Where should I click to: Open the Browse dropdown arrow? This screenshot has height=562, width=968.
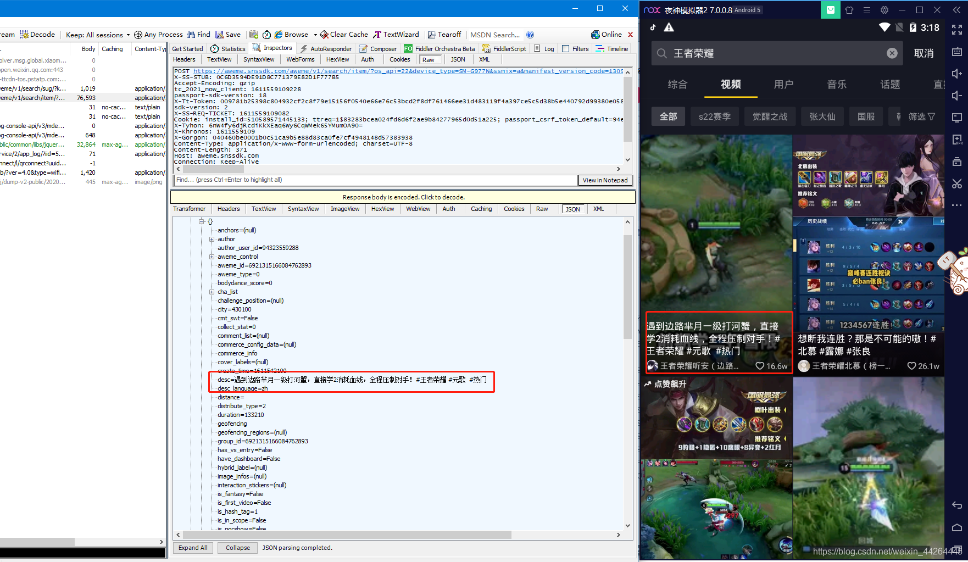[x=315, y=35]
